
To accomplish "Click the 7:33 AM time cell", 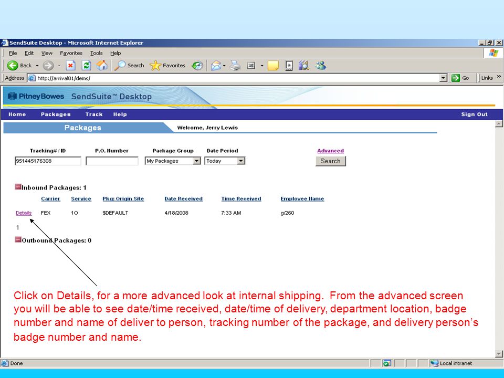I will (x=231, y=213).
